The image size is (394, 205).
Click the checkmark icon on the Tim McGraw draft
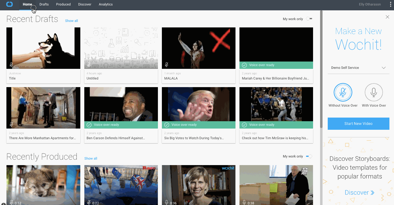(244, 125)
